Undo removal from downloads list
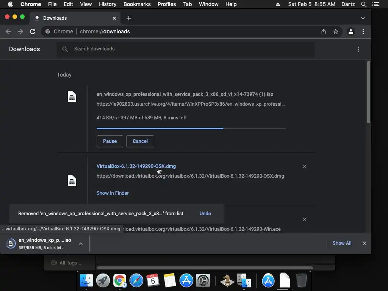Image resolution: width=388 pixels, height=291 pixels. (205, 213)
